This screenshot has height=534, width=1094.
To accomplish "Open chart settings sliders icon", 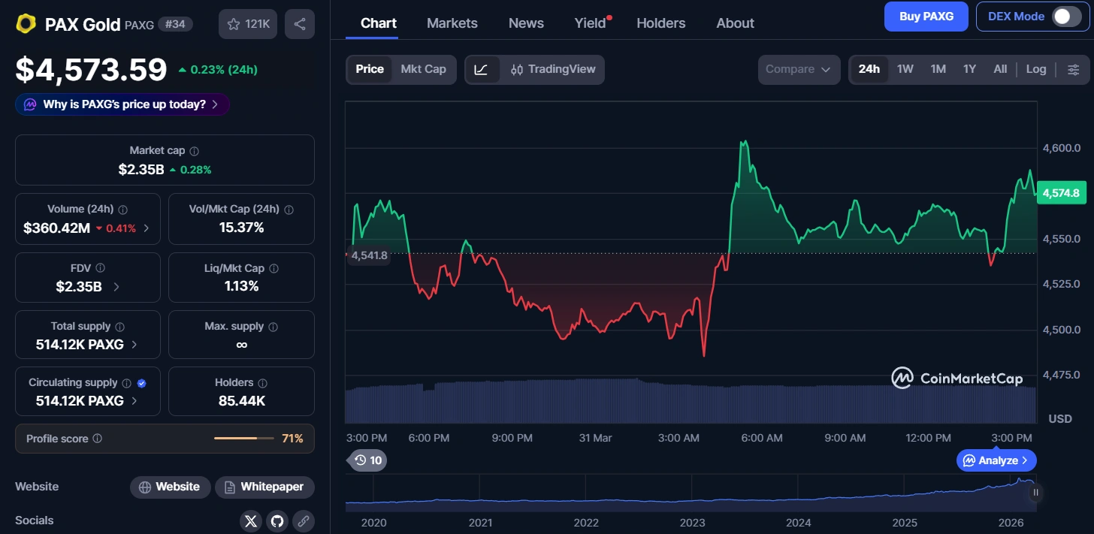I will coord(1073,70).
